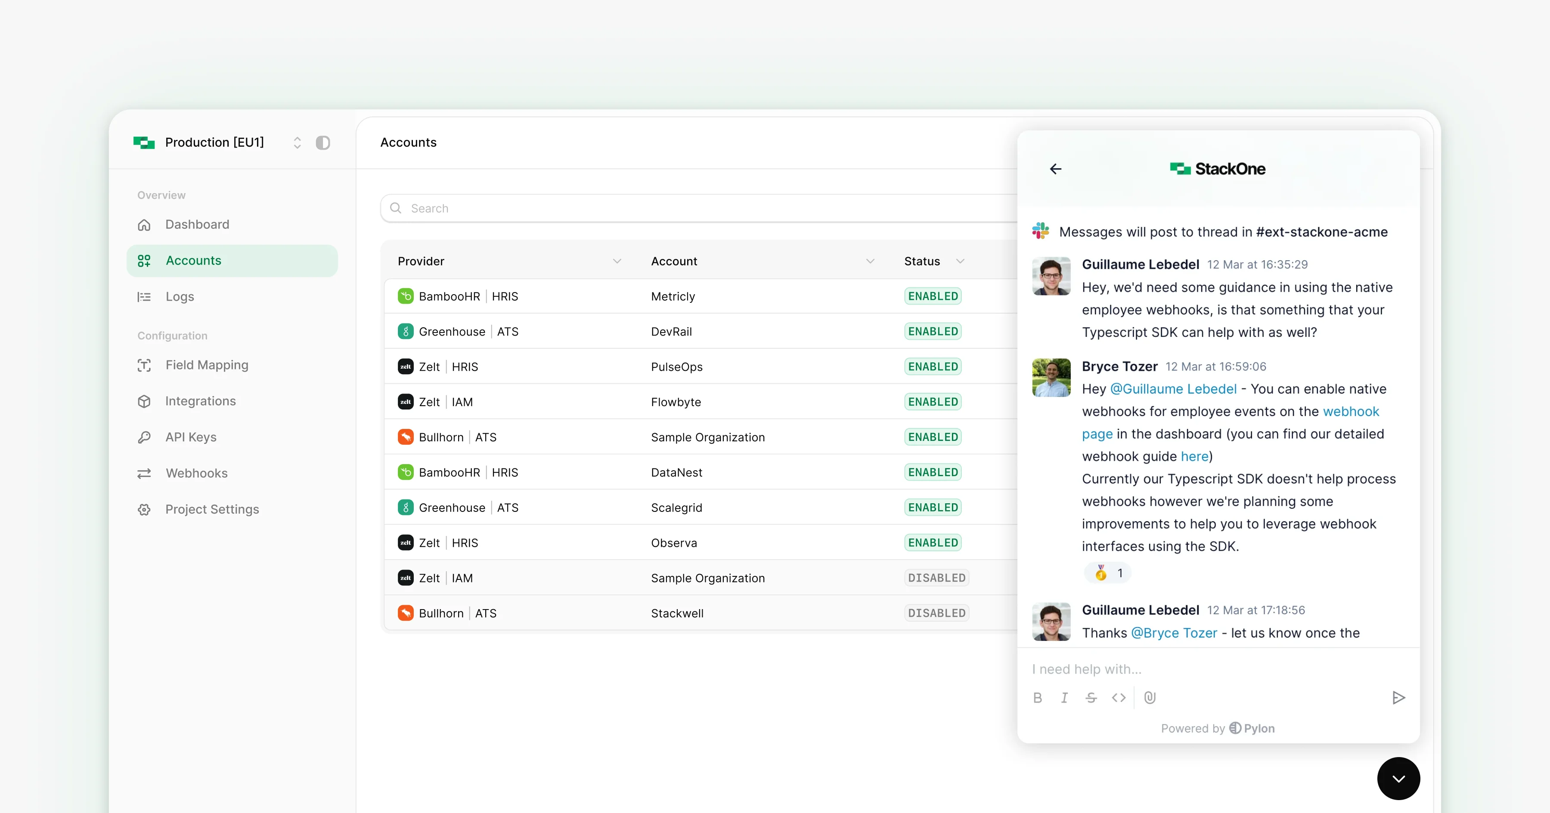Open the webhook guide 'here' link

[1194, 456]
